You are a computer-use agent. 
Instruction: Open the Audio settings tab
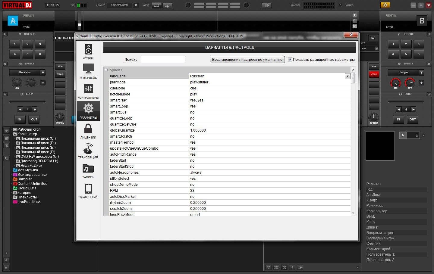88,51
